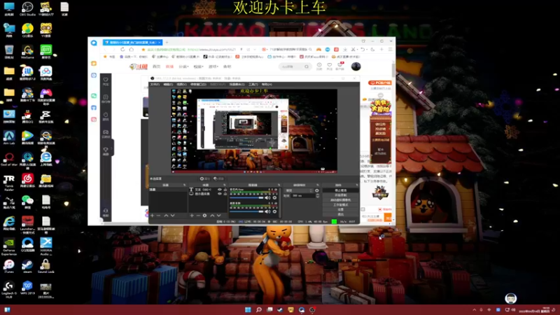Select the Douyu browser tab

click(x=132, y=42)
